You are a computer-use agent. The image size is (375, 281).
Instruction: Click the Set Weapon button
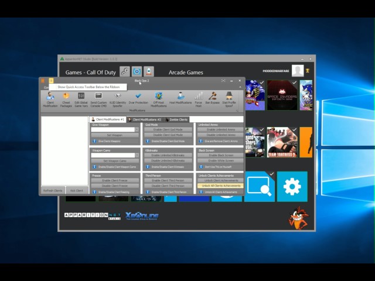(115, 135)
